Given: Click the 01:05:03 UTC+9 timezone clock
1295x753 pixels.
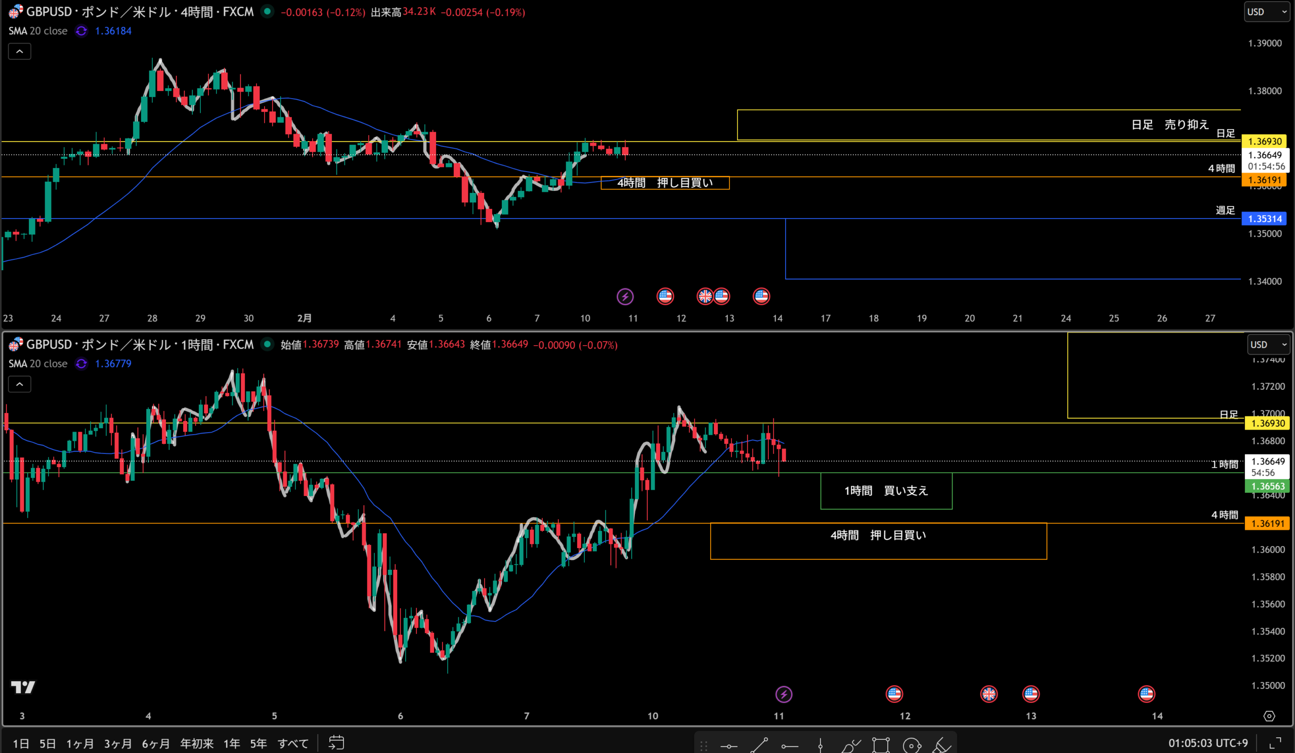Looking at the screenshot, I should point(1207,743).
